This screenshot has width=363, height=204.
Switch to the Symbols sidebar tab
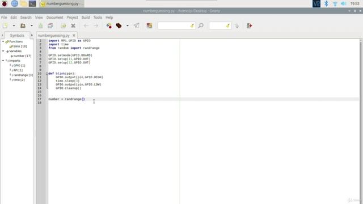[17, 35]
